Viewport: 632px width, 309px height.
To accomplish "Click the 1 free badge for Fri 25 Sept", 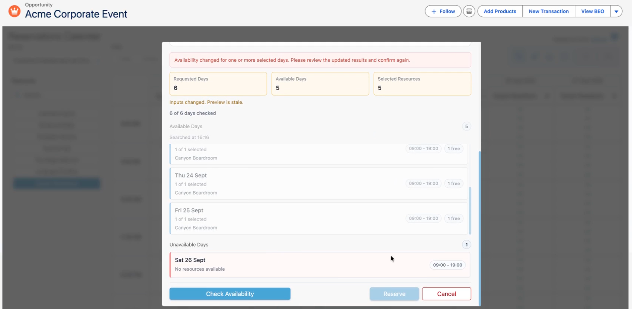I will tap(453, 218).
